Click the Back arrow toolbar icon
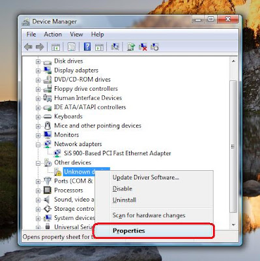The width and height of the screenshot is (260, 261). 28,47
